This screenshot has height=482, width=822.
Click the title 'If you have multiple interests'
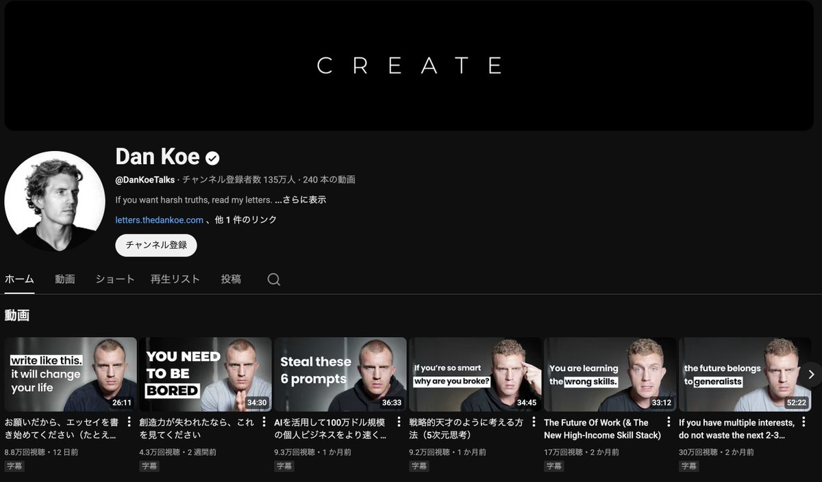tap(737, 429)
